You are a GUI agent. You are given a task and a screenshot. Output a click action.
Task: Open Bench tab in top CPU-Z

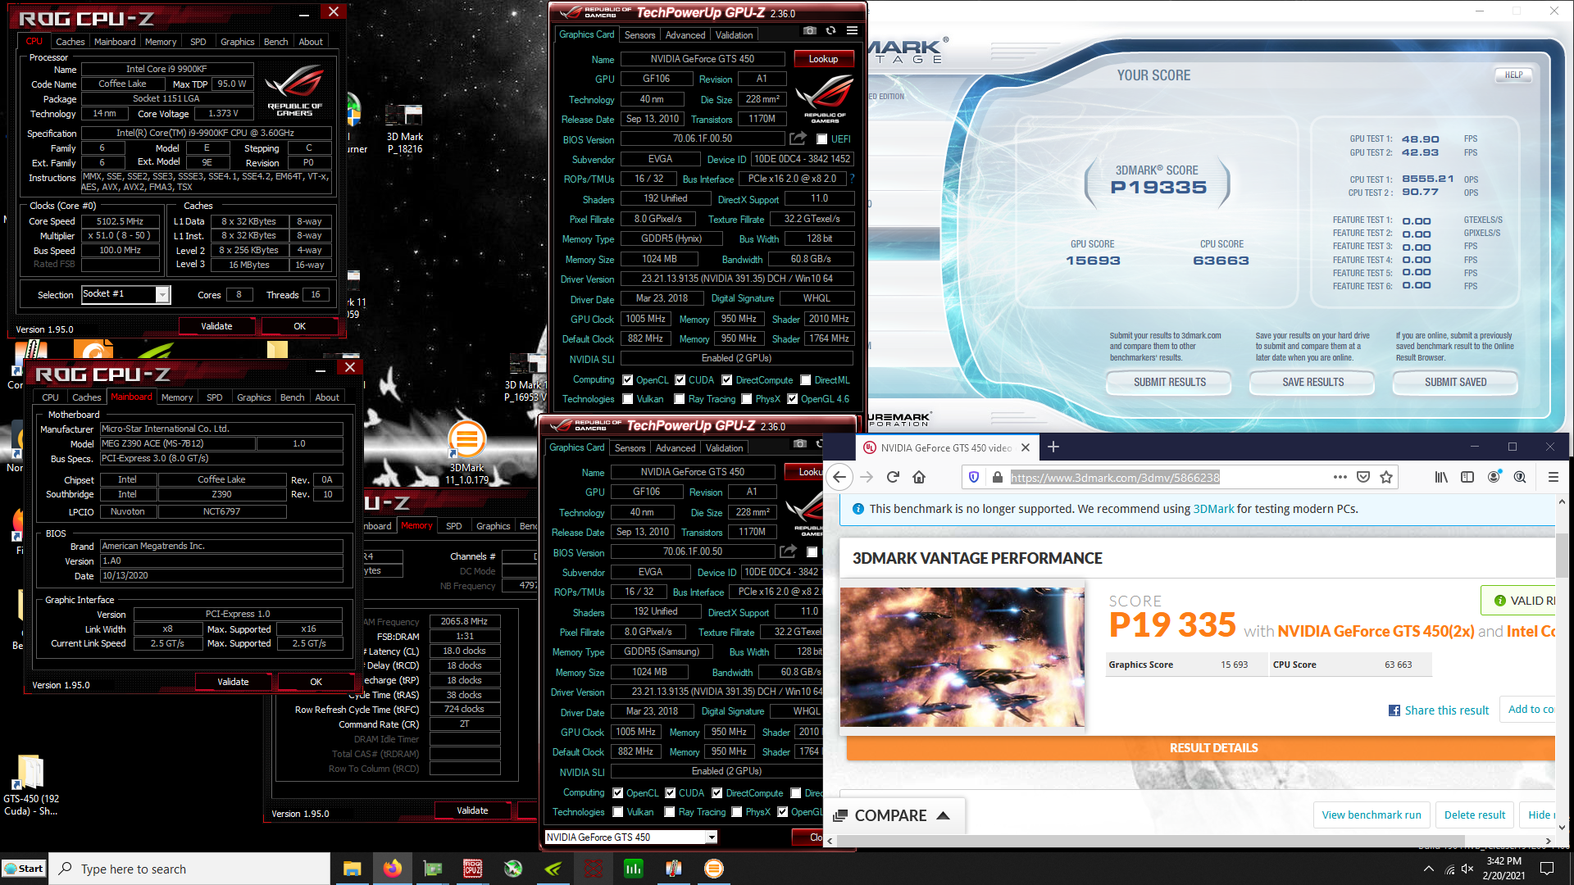(275, 41)
